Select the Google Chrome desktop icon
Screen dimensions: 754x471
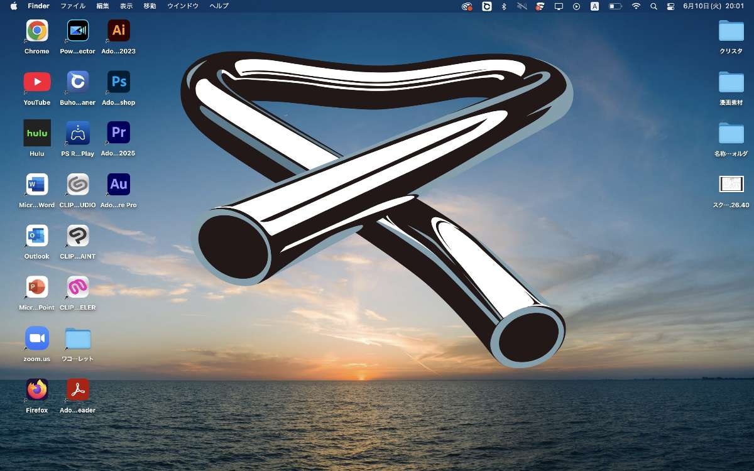(x=37, y=31)
